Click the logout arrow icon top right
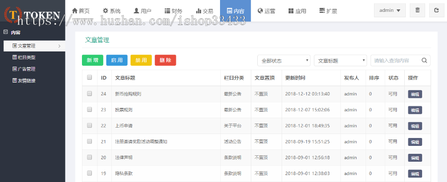The width and height of the screenshot is (447, 182). [x=437, y=10]
